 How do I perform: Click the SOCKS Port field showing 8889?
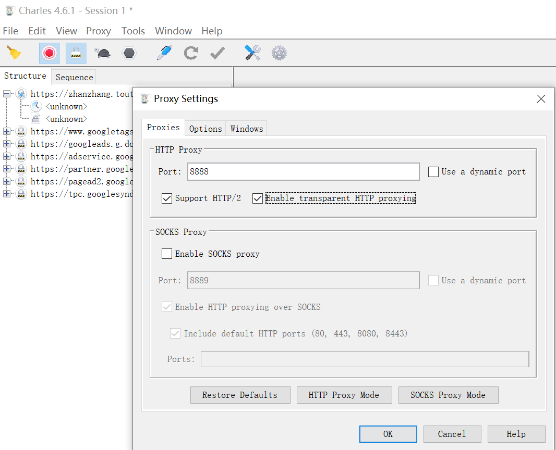[303, 280]
